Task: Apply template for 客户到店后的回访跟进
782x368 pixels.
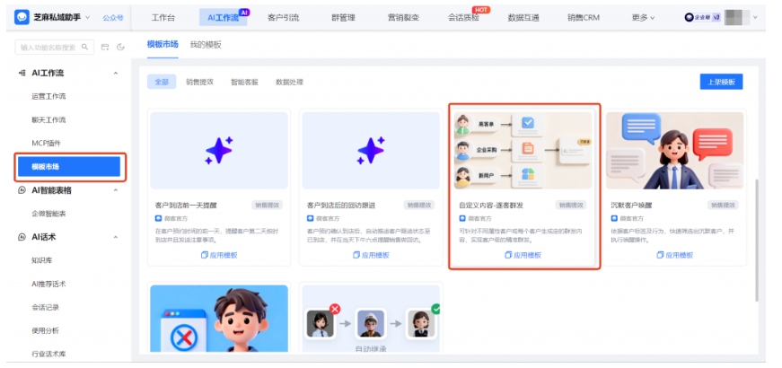Action: coord(371,255)
